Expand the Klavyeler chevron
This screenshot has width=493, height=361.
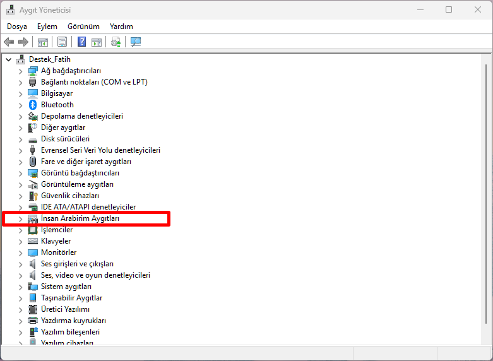(x=20, y=242)
